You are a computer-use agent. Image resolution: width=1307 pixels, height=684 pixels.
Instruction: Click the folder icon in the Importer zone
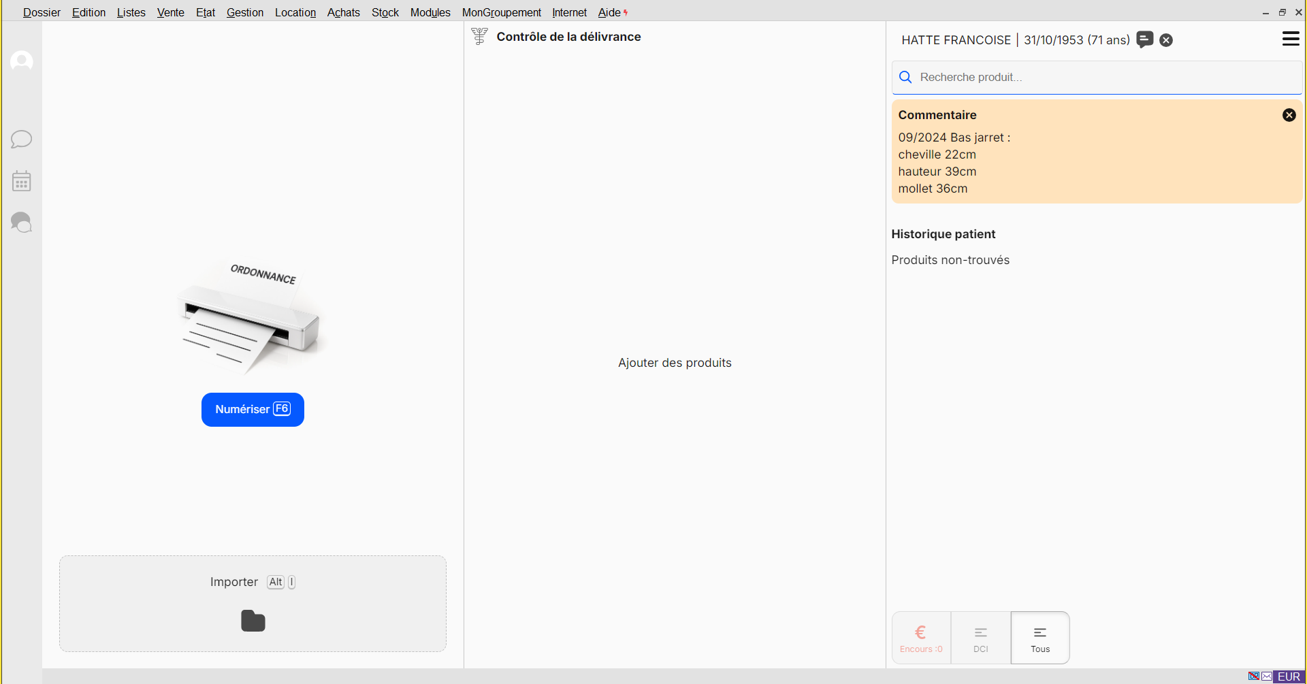(x=253, y=621)
